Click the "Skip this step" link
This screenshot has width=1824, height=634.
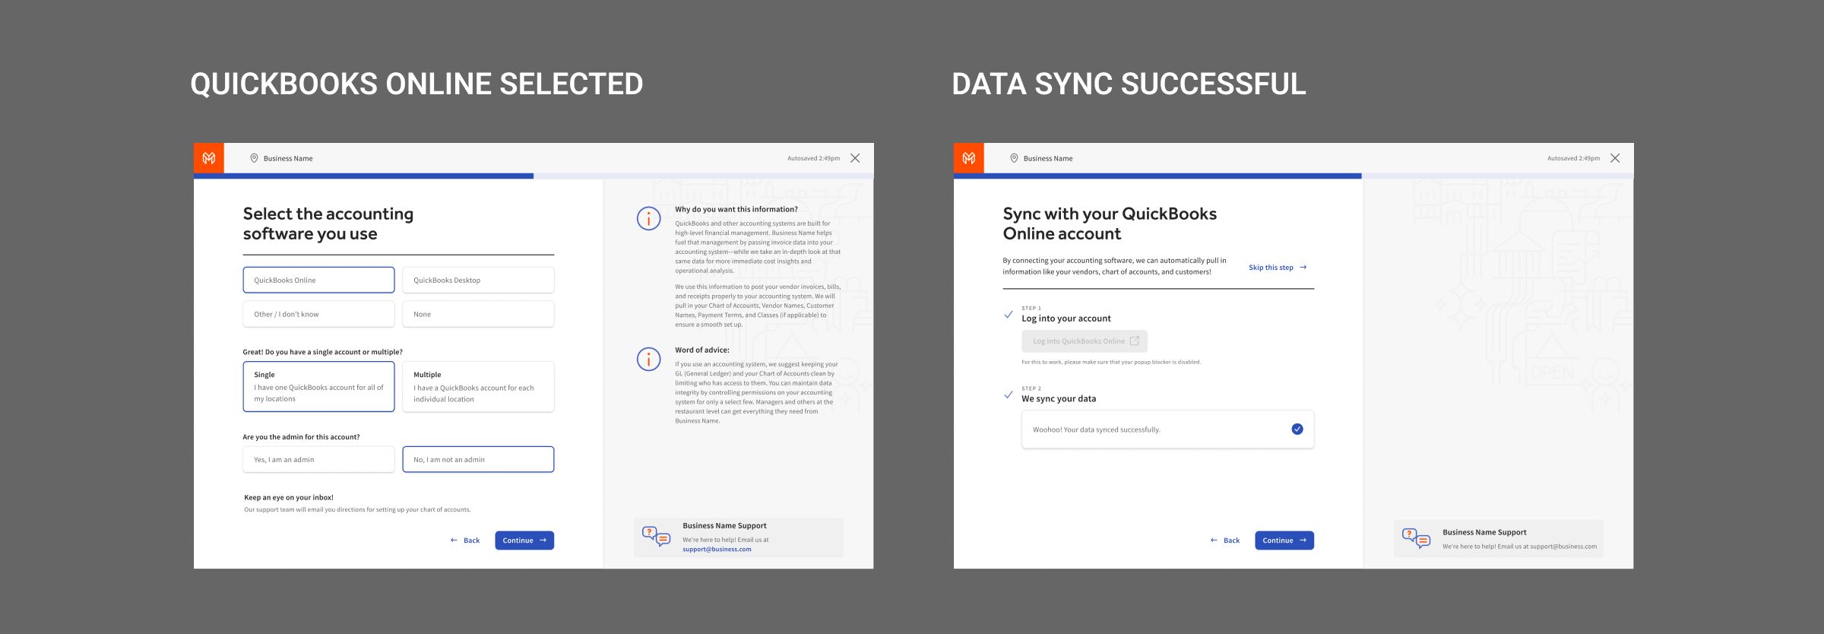click(x=1277, y=268)
